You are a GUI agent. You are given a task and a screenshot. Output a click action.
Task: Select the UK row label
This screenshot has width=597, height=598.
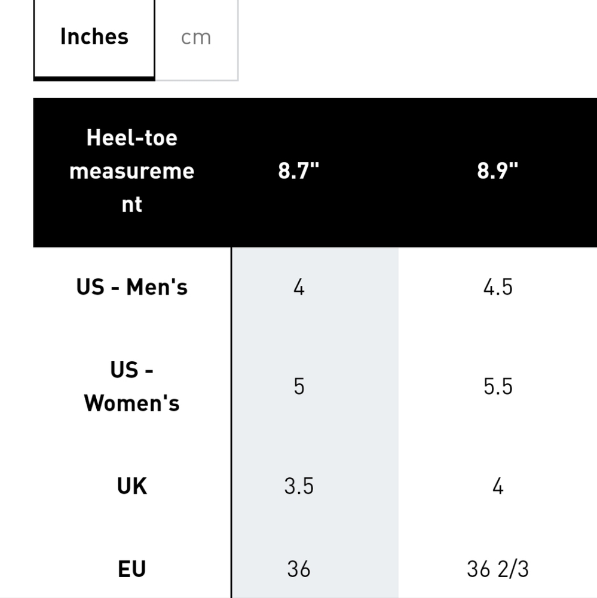[x=132, y=486]
